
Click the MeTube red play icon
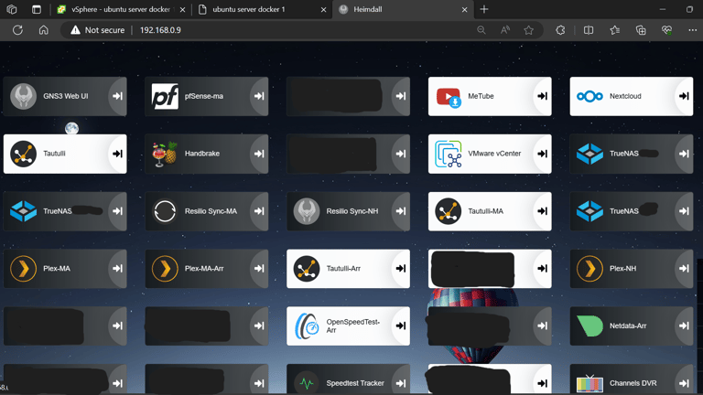click(449, 97)
